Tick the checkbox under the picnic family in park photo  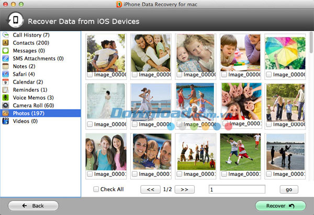click(x=269, y=124)
